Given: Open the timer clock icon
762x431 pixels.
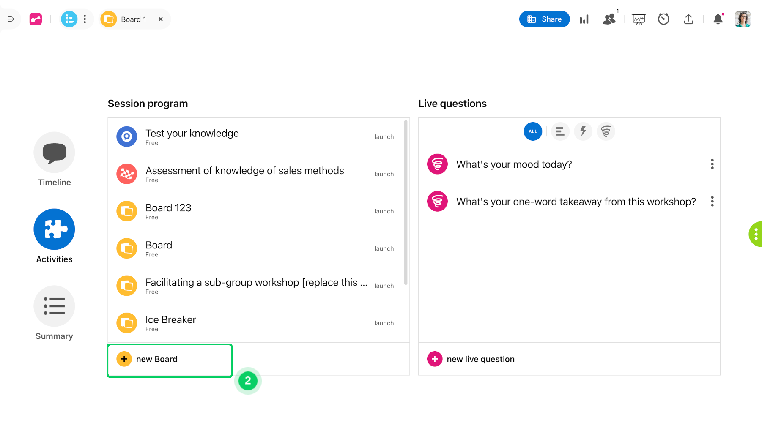Looking at the screenshot, I should point(663,19).
